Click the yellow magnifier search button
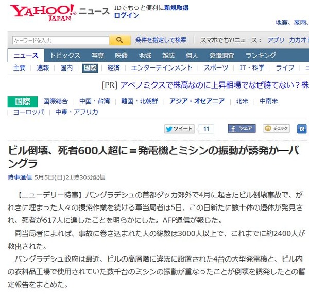Image resolution: width=309 pixels, height=295 pixels. (120, 40)
